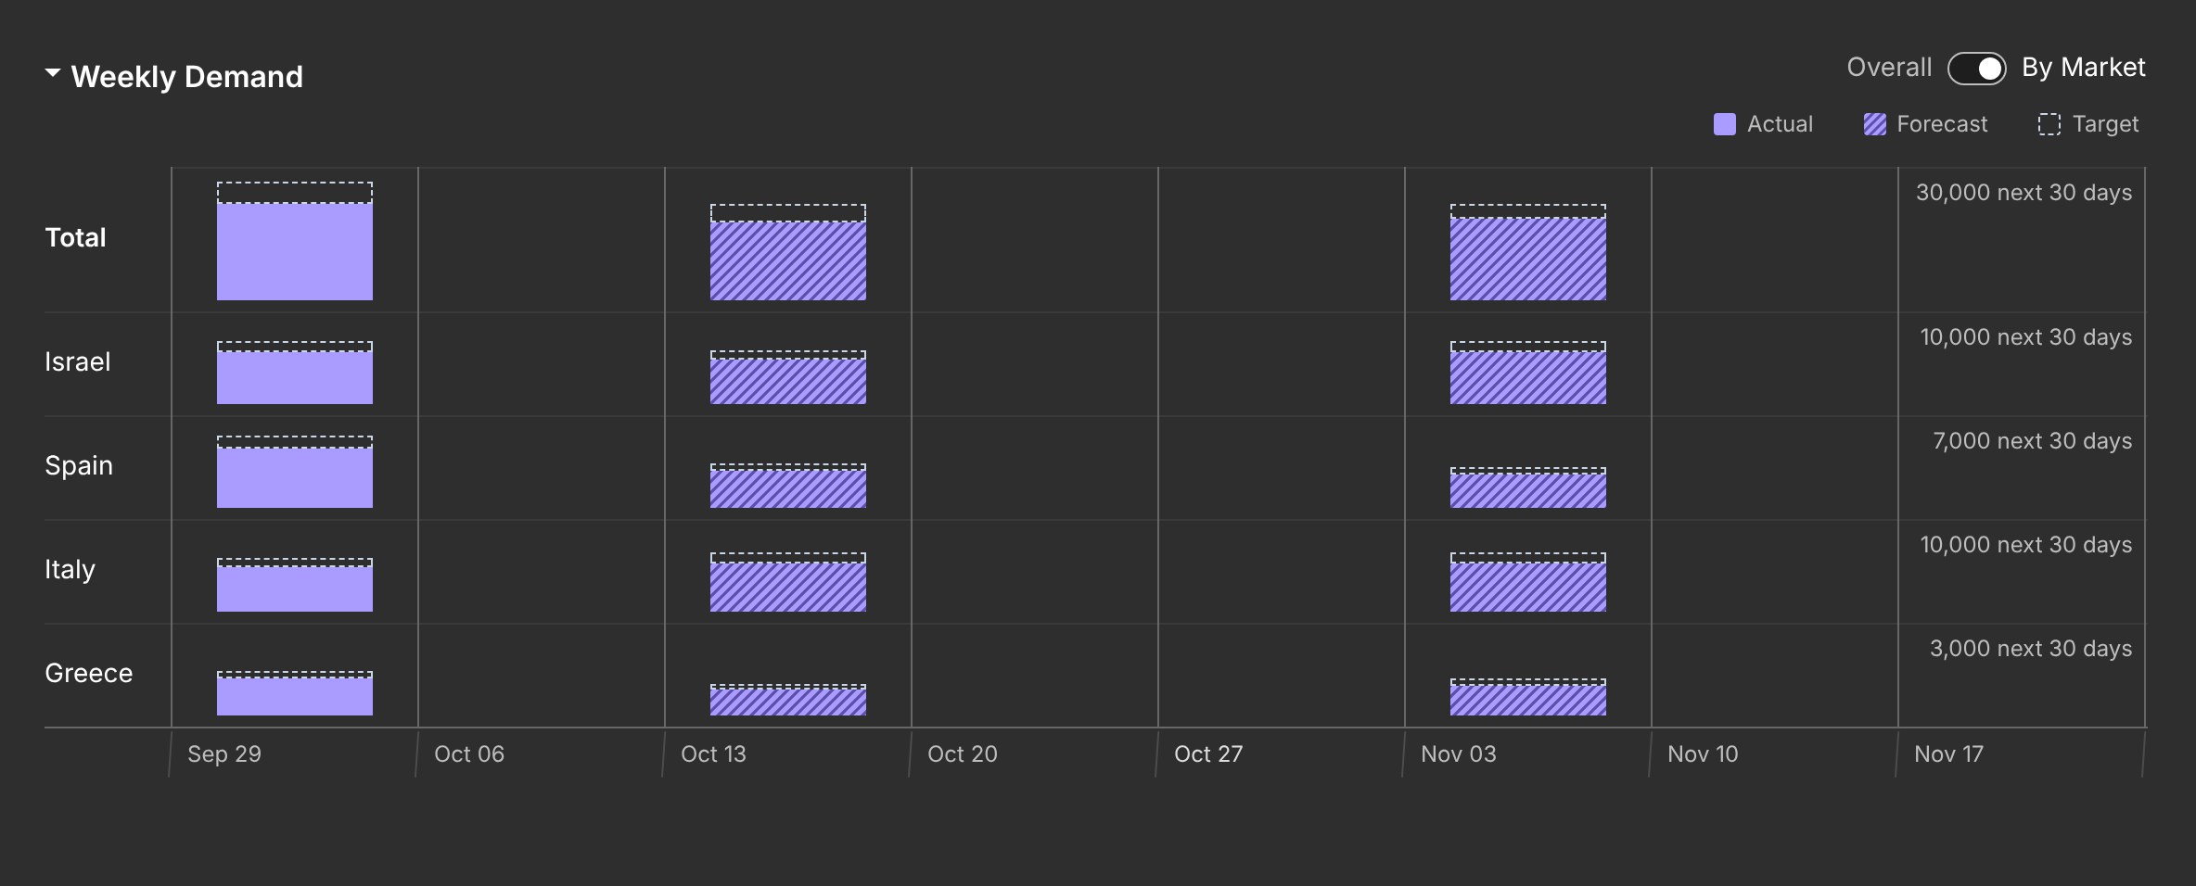Image resolution: width=2196 pixels, height=886 pixels.
Task: Click Total forecast bar for Oct 13
Action: (x=788, y=260)
